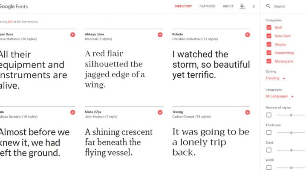The height and width of the screenshot is (171, 306).
Task: Open the About tab
Action: pos(228,6)
